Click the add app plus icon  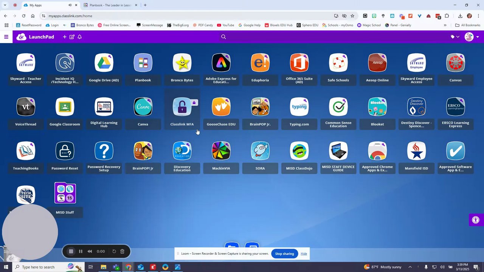pyautogui.click(x=65, y=37)
